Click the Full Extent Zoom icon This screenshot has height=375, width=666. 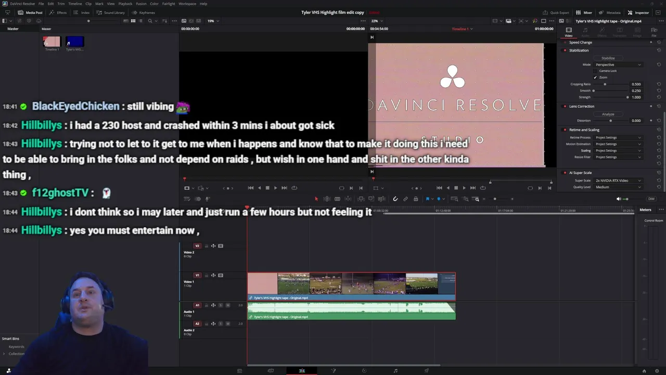pos(454,199)
